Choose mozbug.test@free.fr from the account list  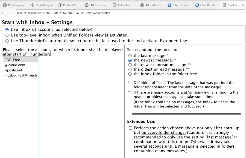tap(21, 75)
